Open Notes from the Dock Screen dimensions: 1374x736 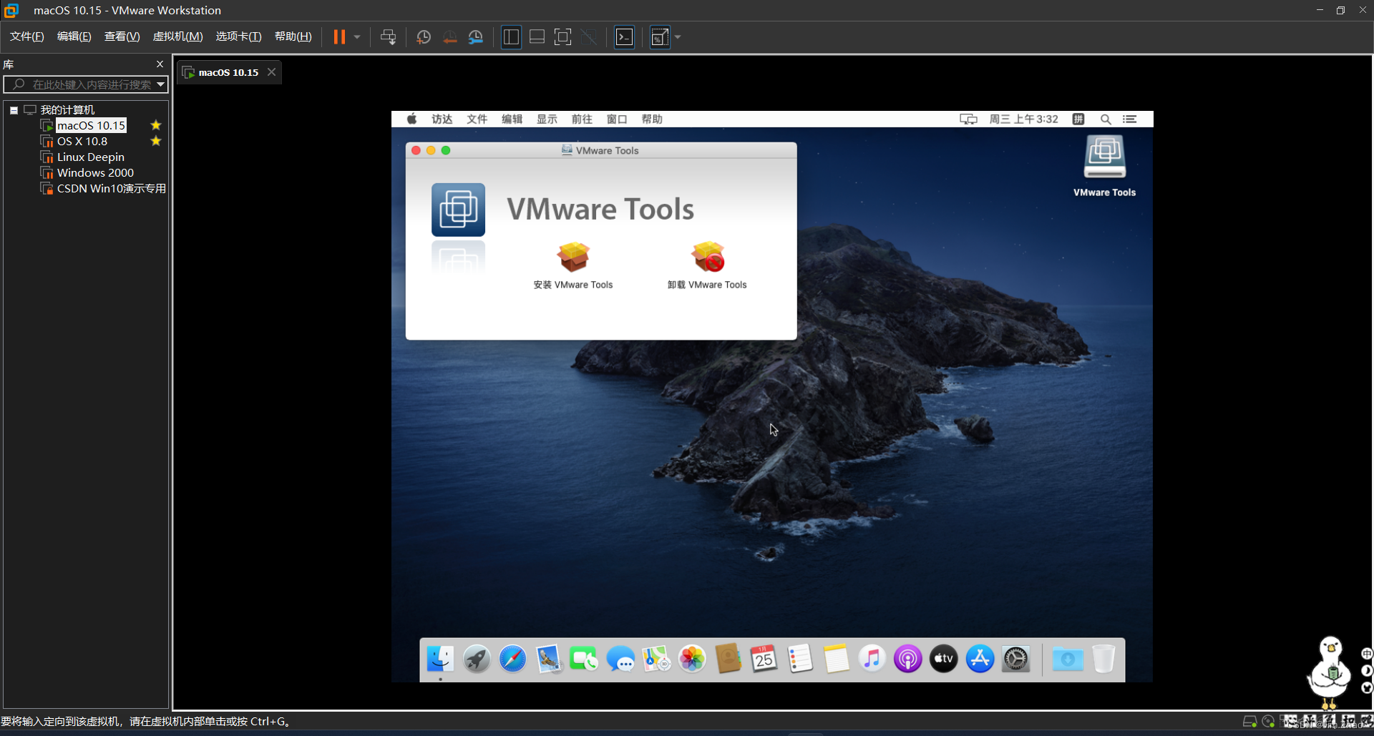(836, 659)
